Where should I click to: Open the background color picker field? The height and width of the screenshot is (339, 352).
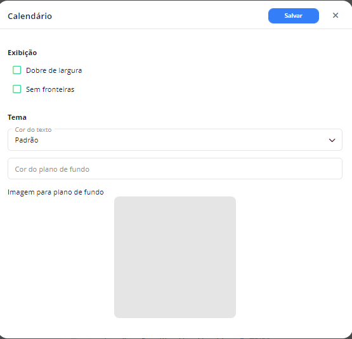pyautogui.click(x=175, y=169)
